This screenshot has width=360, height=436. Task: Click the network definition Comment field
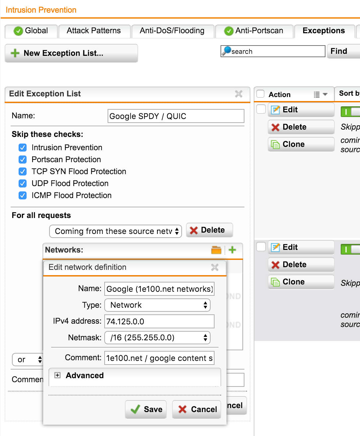(x=159, y=358)
